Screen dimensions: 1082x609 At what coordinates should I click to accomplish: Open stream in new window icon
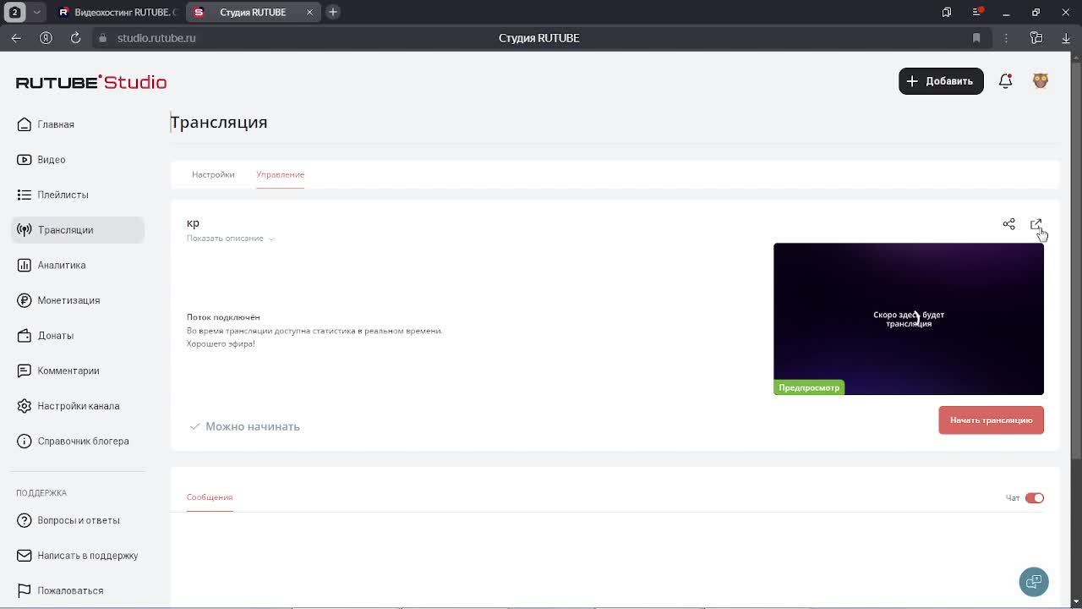[1036, 224]
